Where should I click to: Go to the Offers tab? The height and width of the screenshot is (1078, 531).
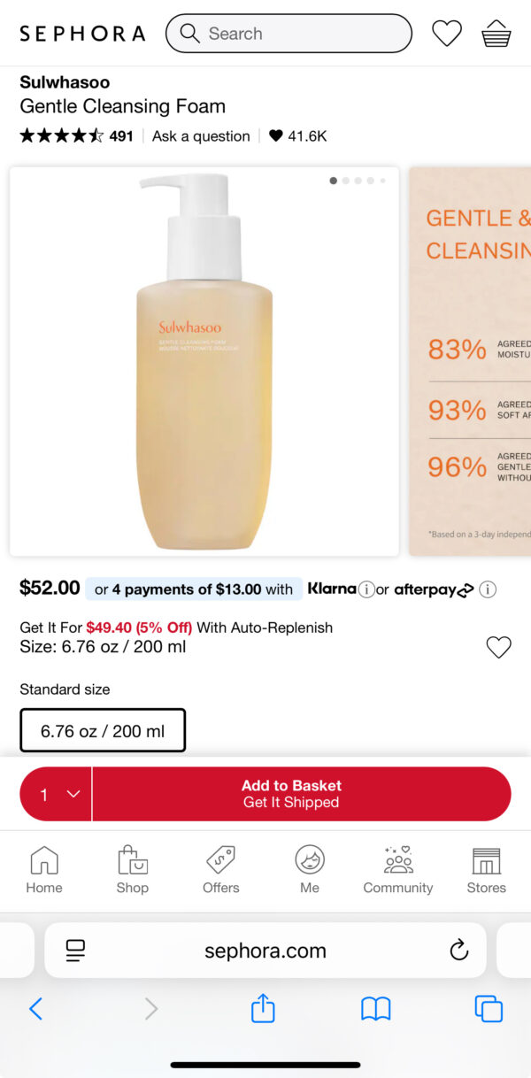pos(220,869)
